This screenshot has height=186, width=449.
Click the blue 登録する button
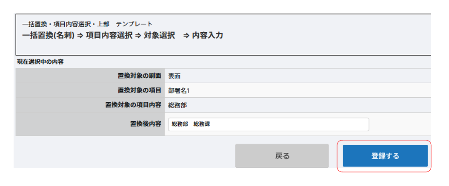click(385, 156)
